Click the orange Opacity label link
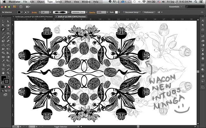This screenshot has height=128, width=206. [92, 12]
